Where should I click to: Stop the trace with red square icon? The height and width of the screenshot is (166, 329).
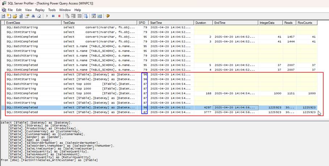59,16
